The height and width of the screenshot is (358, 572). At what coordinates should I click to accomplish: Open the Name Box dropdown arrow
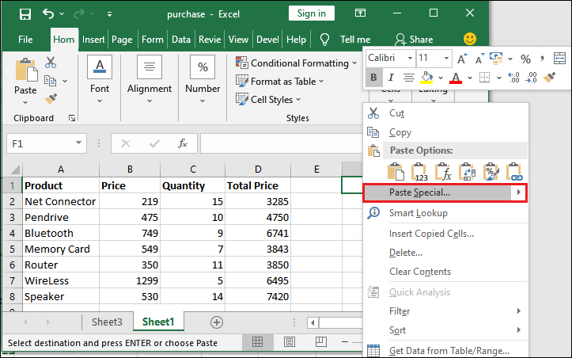pyautogui.click(x=78, y=143)
